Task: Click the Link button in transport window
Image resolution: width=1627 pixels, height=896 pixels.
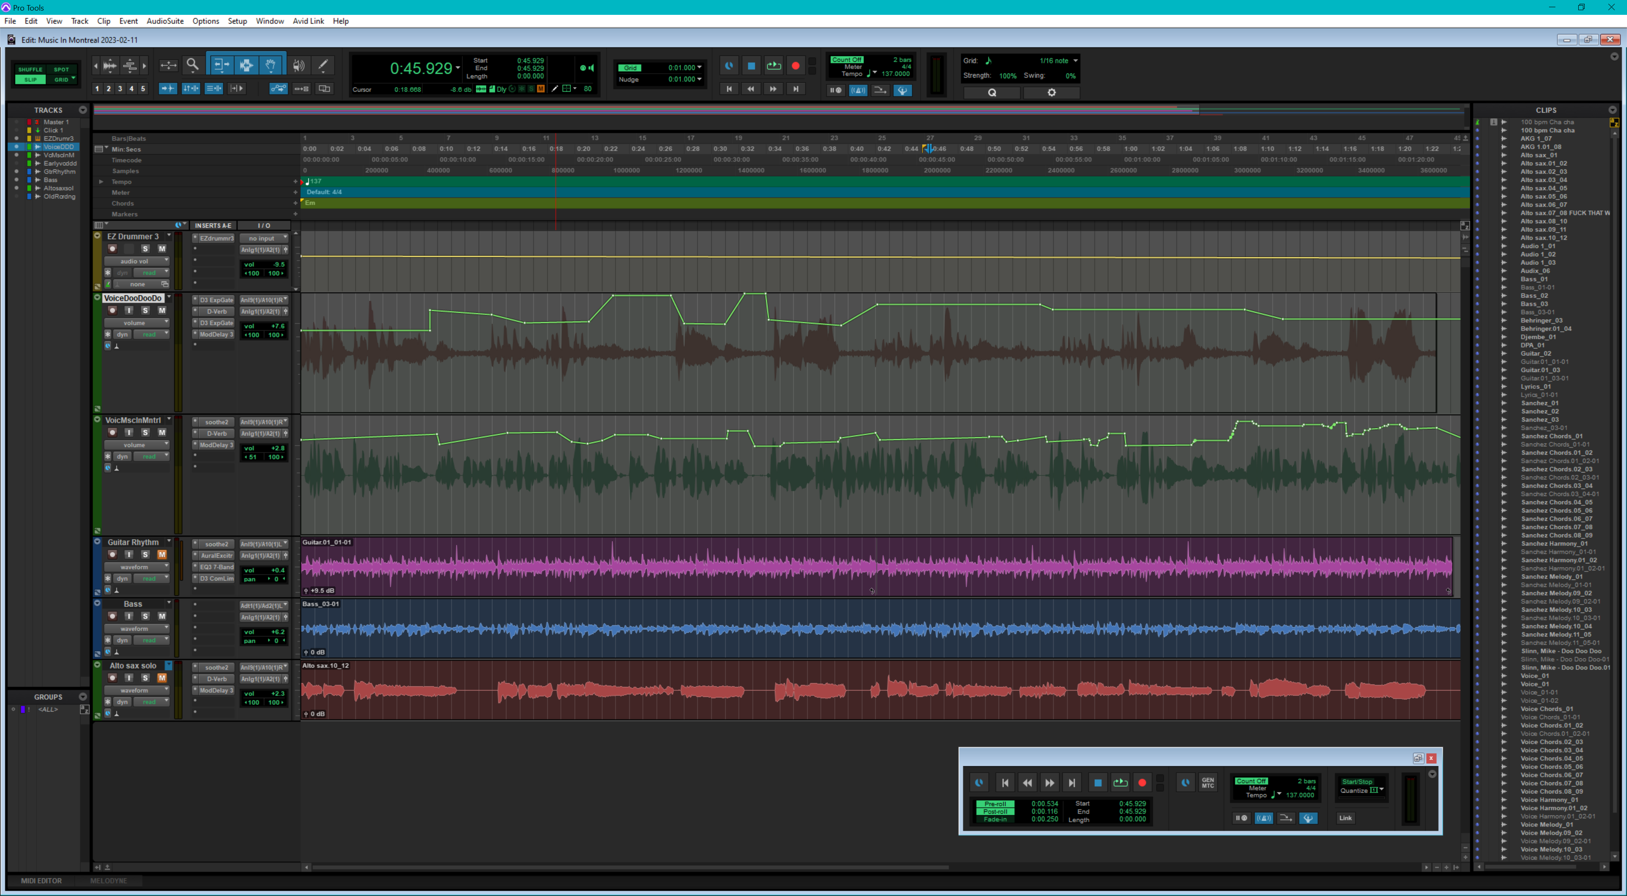Action: [1345, 818]
